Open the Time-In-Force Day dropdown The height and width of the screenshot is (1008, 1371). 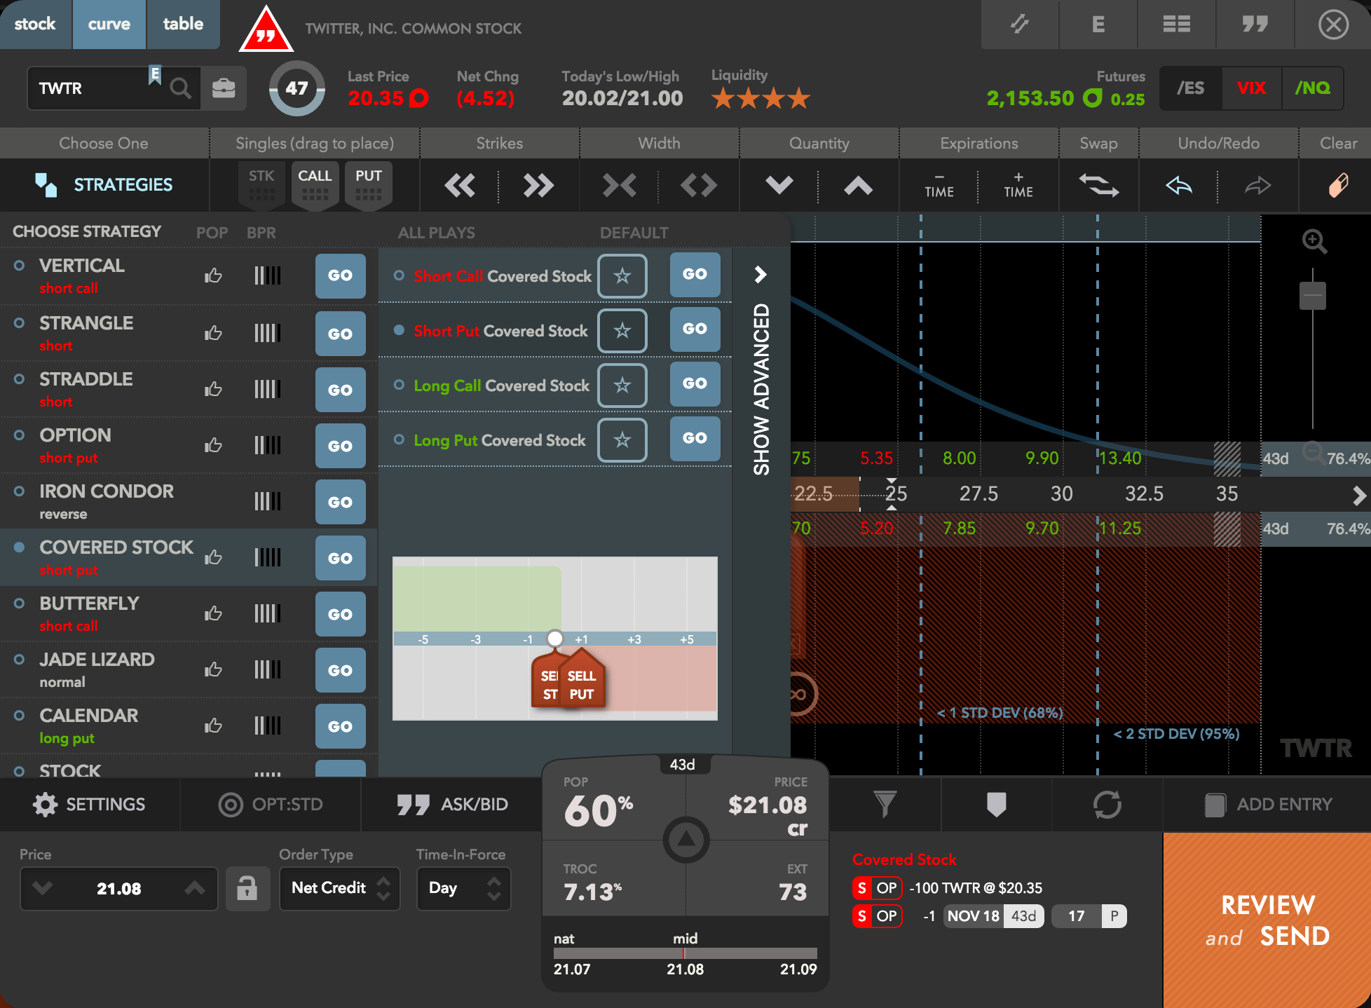463,889
